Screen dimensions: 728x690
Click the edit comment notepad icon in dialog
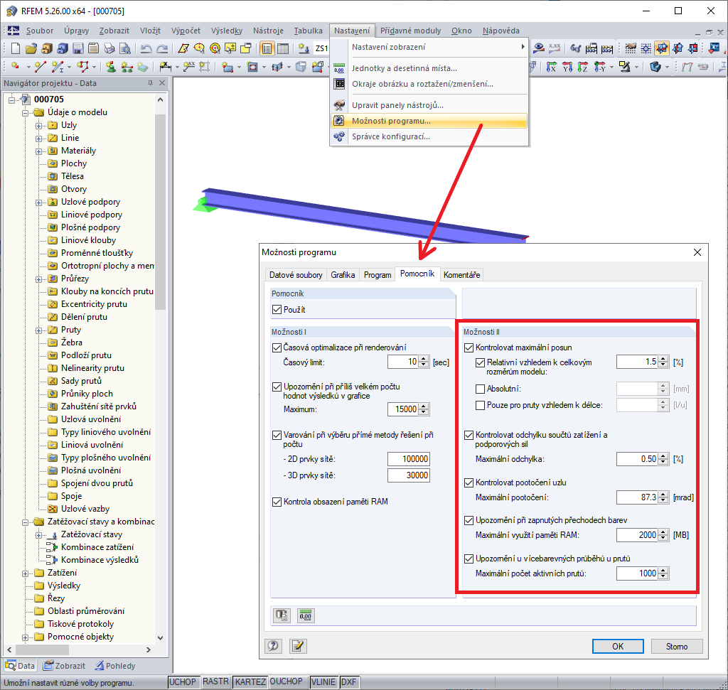(x=298, y=646)
